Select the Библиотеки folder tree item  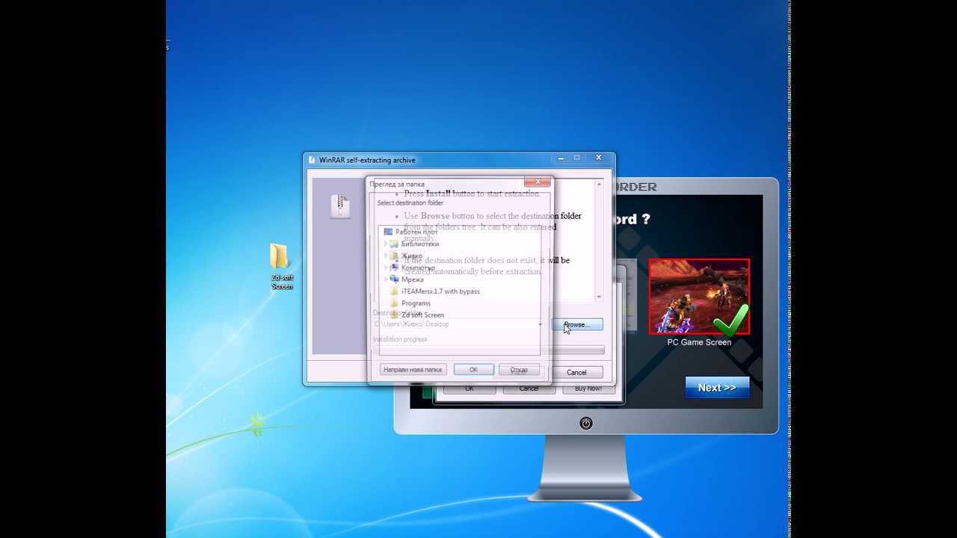[413, 244]
